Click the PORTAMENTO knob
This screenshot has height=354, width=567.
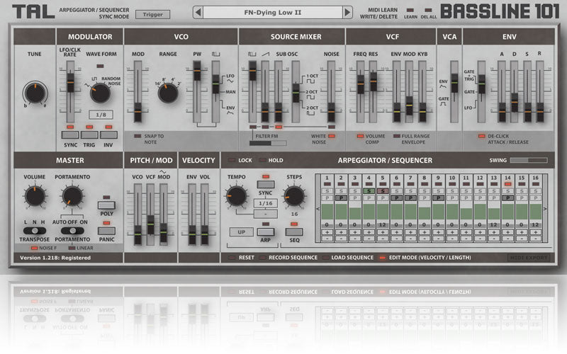coord(72,196)
